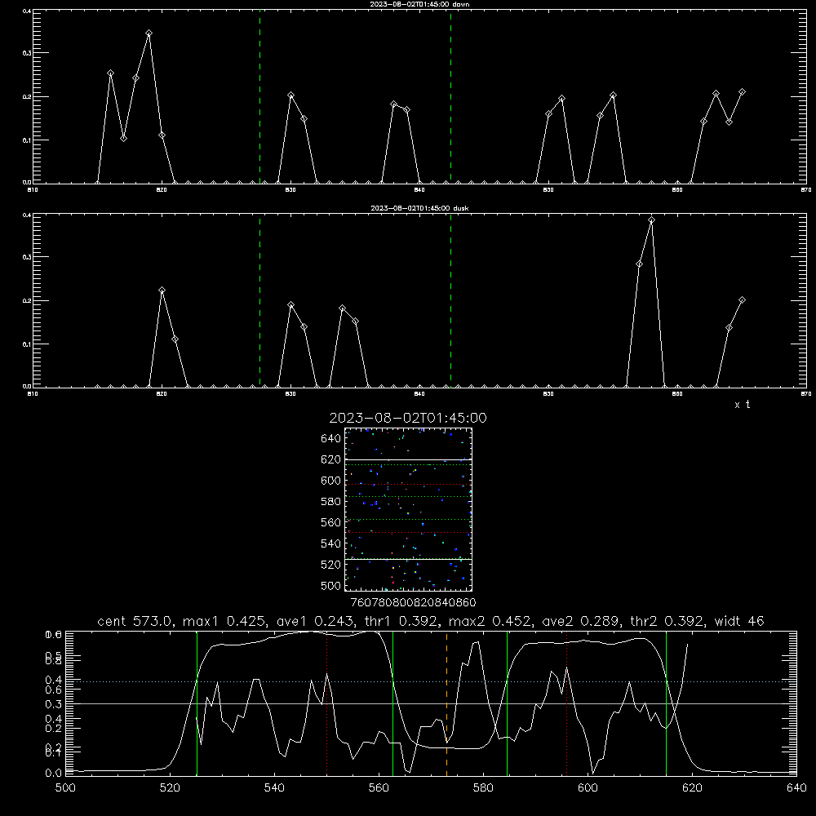The width and height of the screenshot is (816, 816).
Task: Click the '640' y-axis label beside the image
Action: pyautogui.click(x=330, y=439)
